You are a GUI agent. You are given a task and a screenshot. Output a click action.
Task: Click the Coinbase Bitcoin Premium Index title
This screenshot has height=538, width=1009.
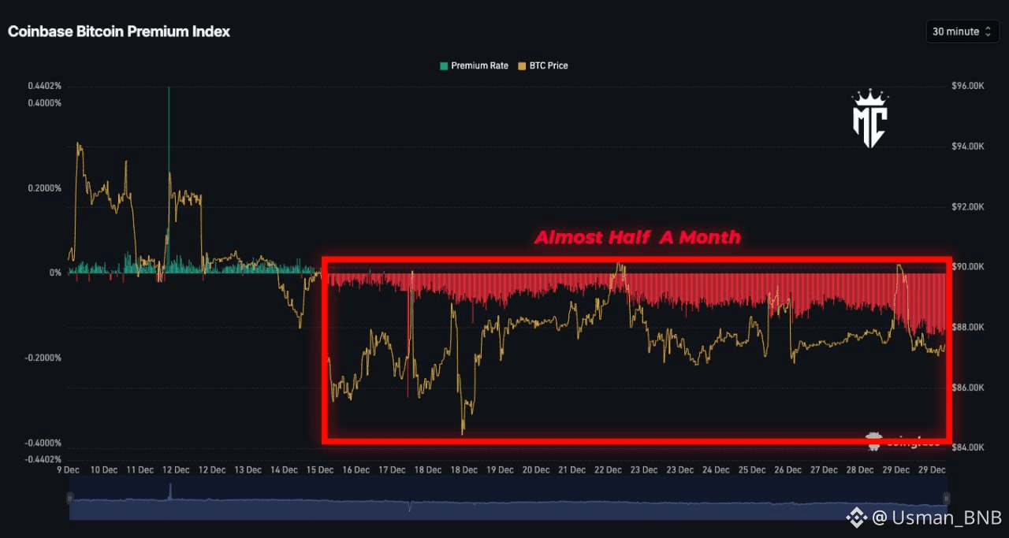pyautogui.click(x=119, y=32)
